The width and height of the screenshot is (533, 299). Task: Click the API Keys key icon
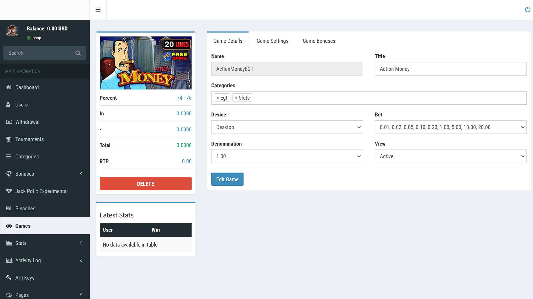click(x=9, y=278)
